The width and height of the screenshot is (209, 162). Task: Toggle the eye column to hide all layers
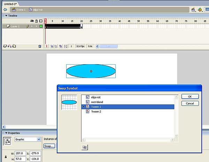pos(32,21)
